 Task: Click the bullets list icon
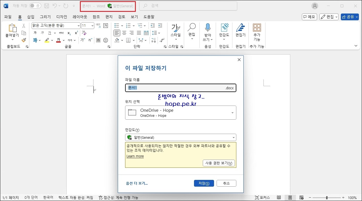click(116, 26)
